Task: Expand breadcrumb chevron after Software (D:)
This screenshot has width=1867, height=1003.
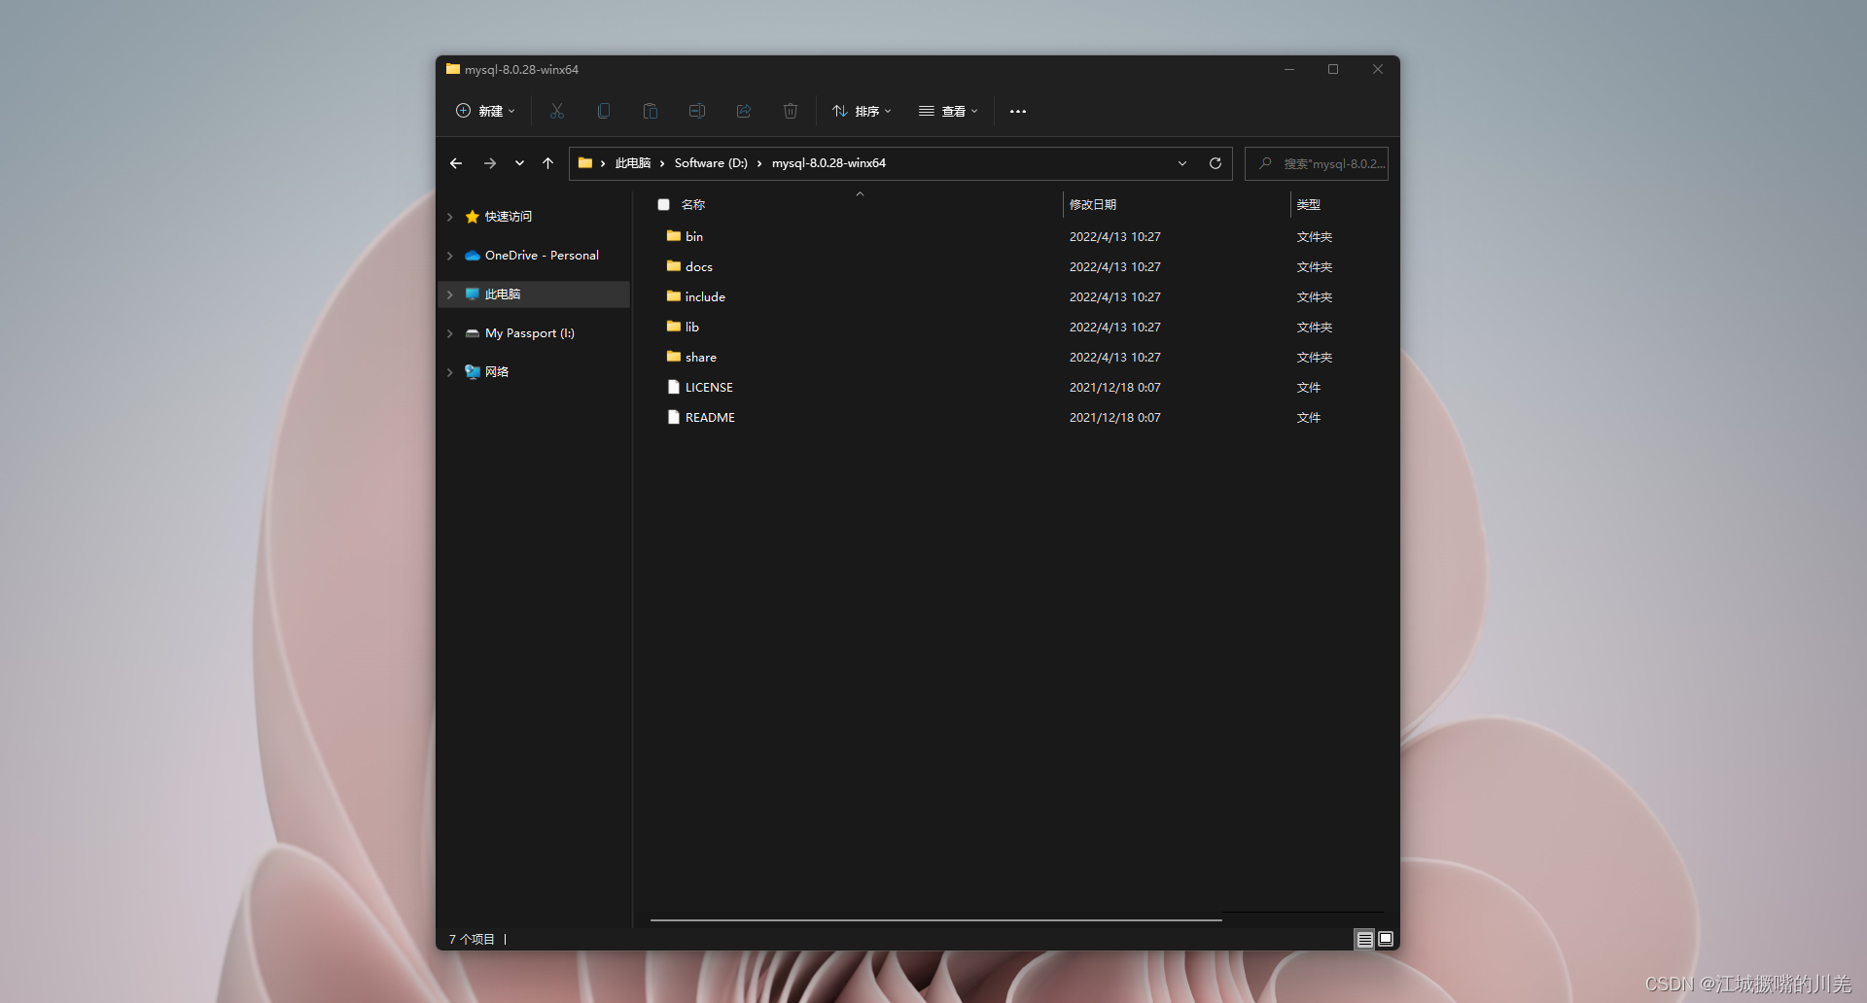Action: (x=759, y=163)
